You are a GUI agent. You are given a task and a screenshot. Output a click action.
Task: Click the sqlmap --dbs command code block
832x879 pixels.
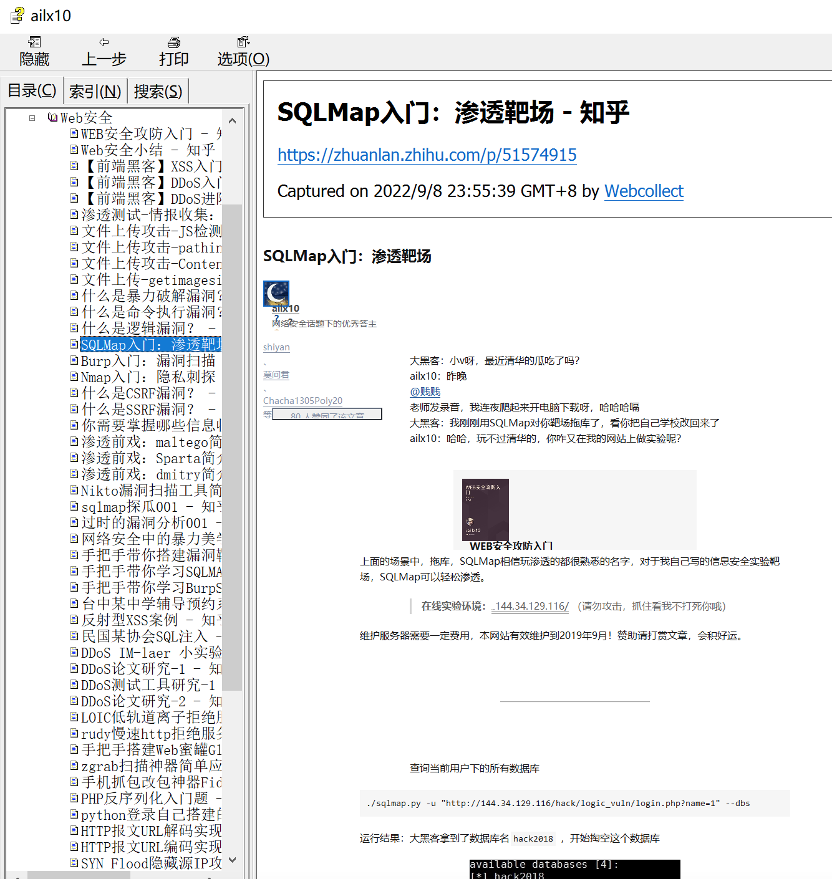tap(574, 803)
